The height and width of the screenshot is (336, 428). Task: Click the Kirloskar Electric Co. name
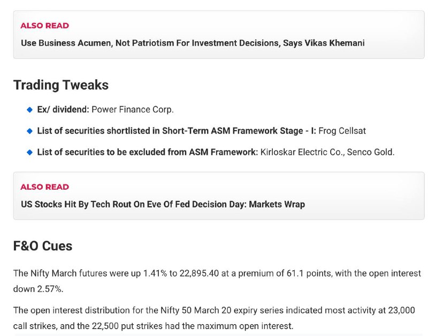(302, 152)
